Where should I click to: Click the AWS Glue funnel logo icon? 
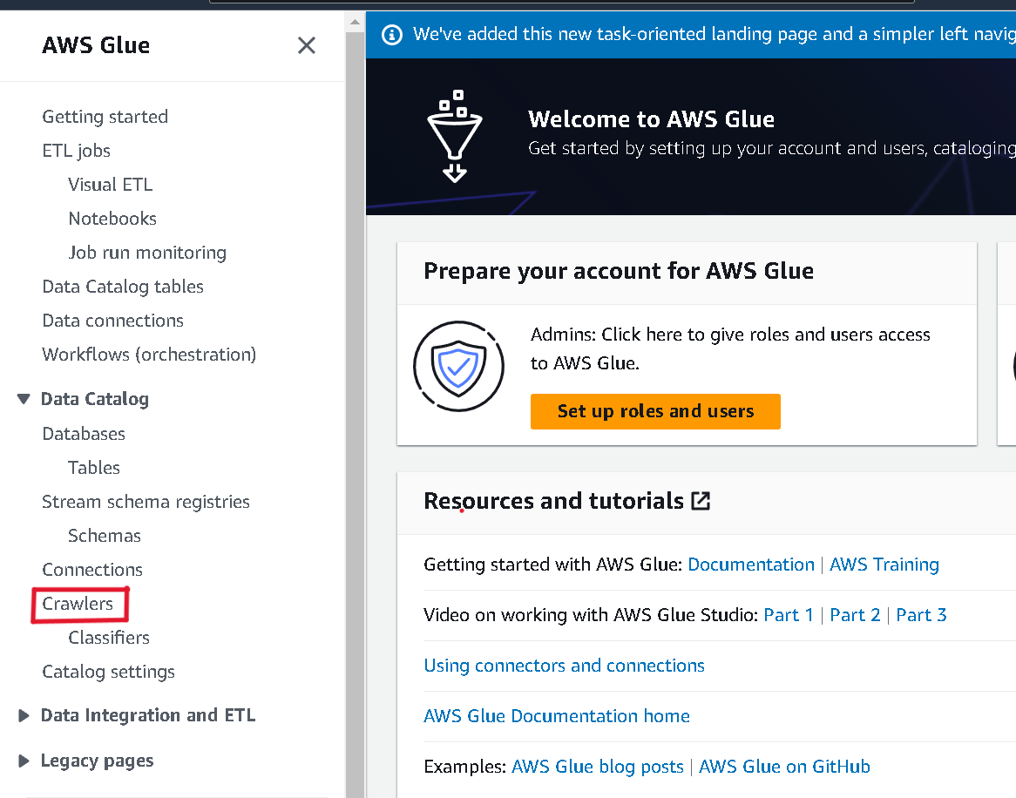point(455,136)
